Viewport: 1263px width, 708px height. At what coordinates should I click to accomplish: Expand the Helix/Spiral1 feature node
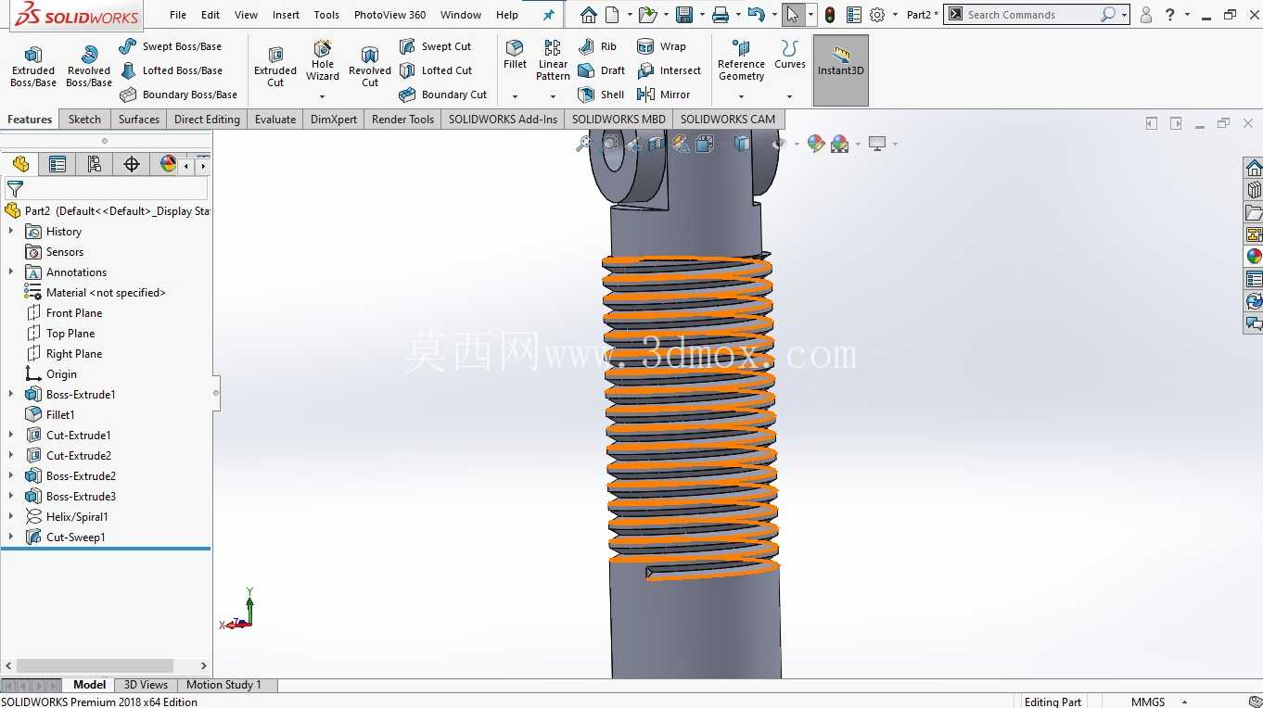point(11,517)
